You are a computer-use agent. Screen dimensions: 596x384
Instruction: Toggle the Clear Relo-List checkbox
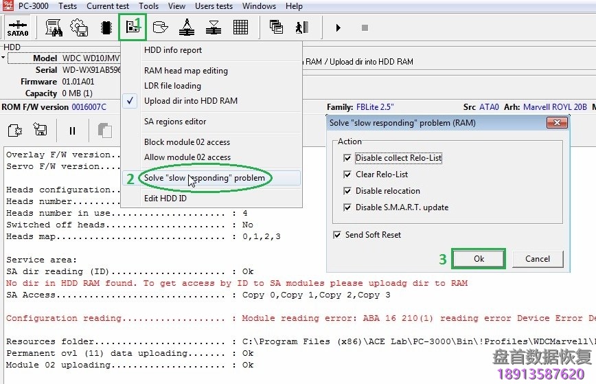pyautogui.click(x=347, y=174)
